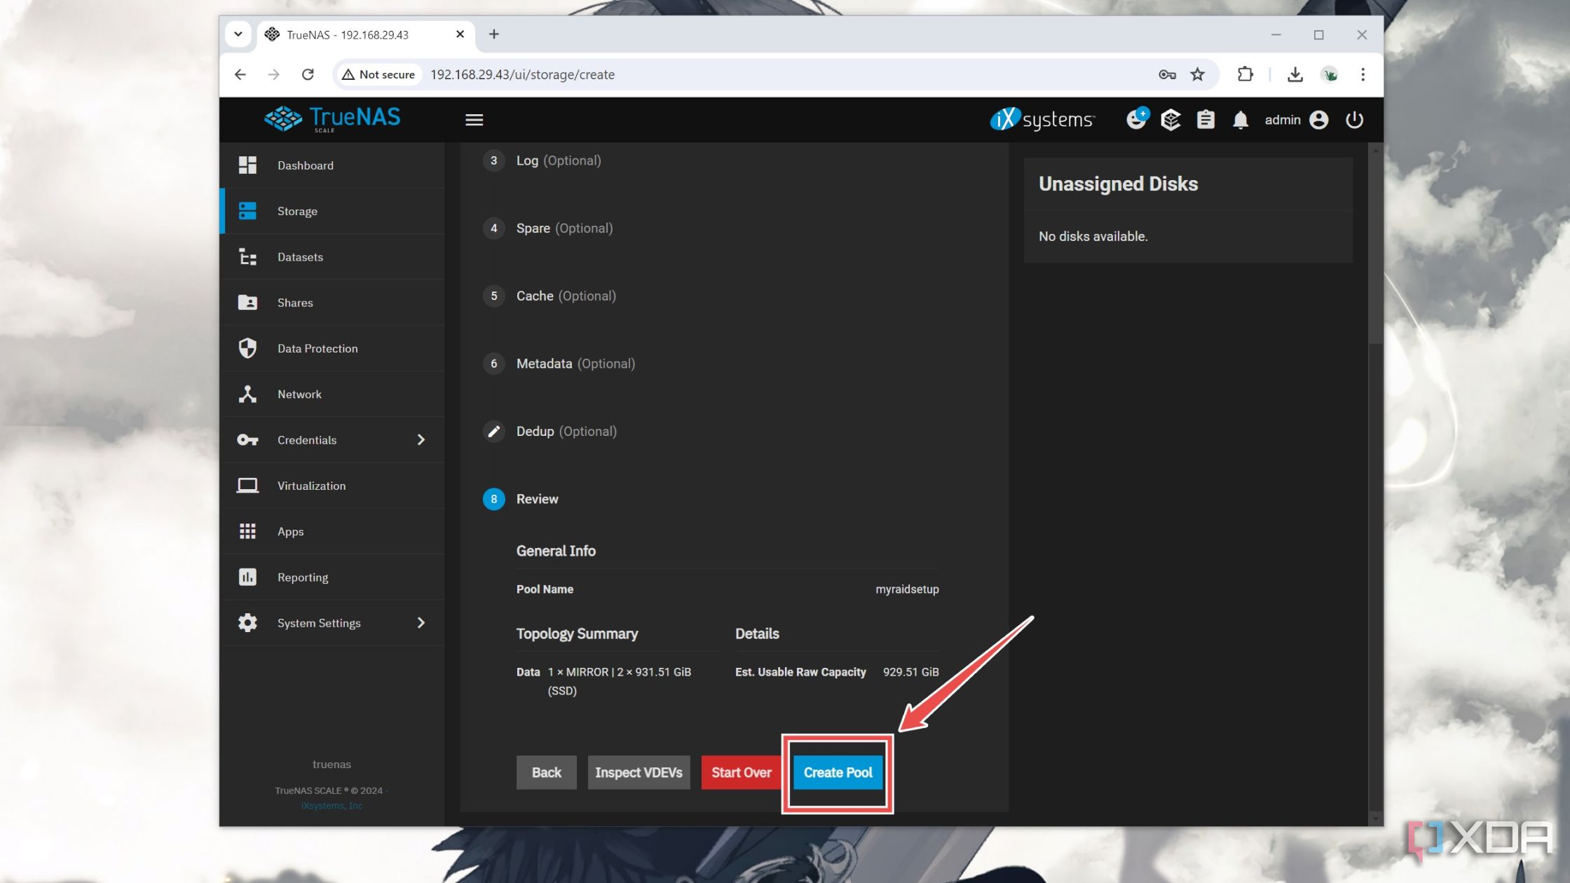
Task: Select the Reporting section icon
Action: pos(247,576)
